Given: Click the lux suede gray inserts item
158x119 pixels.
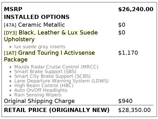Looking at the screenshot, I should (x=40, y=47).
